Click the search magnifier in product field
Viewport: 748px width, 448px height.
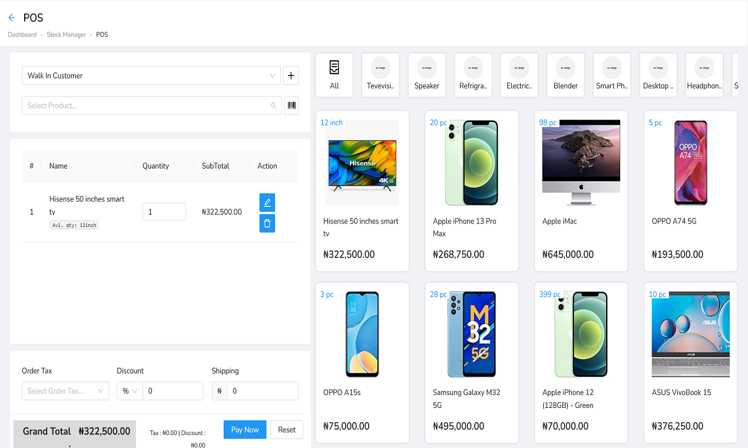pos(273,106)
